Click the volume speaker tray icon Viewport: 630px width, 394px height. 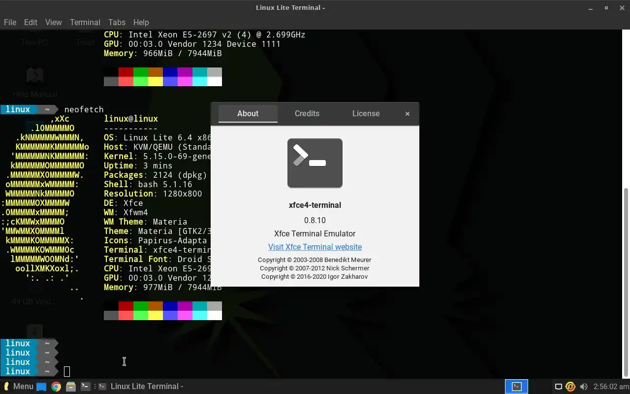(x=584, y=387)
